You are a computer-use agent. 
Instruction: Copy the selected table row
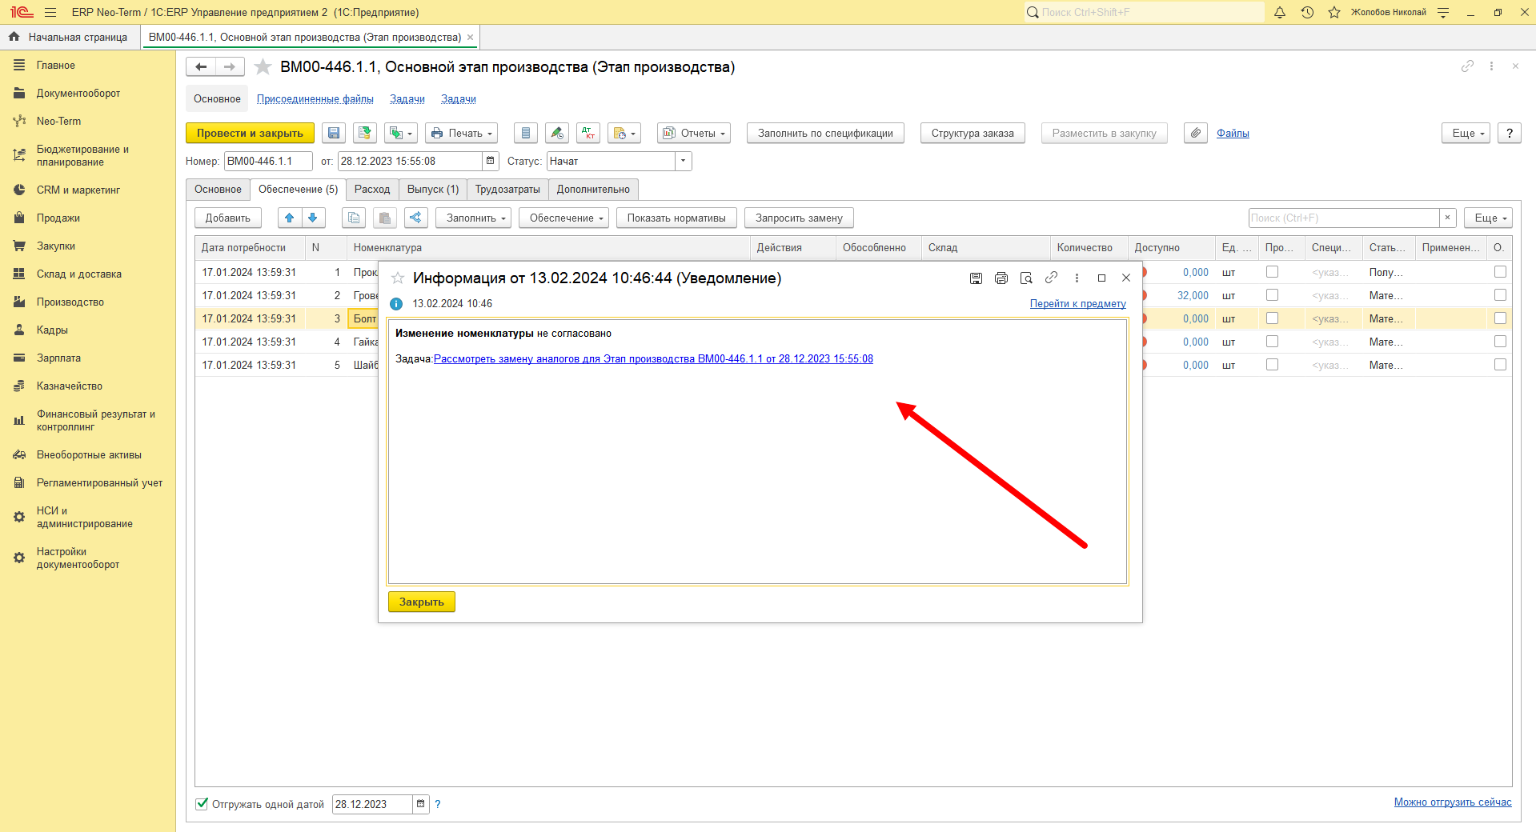(x=354, y=218)
